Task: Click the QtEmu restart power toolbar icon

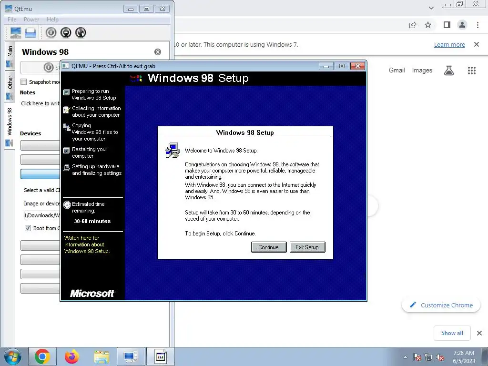Action: (x=80, y=32)
